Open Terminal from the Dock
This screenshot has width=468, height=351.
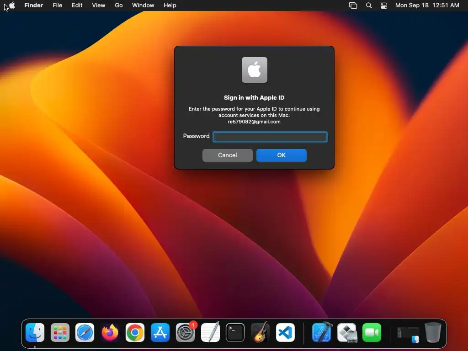coord(235,332)
